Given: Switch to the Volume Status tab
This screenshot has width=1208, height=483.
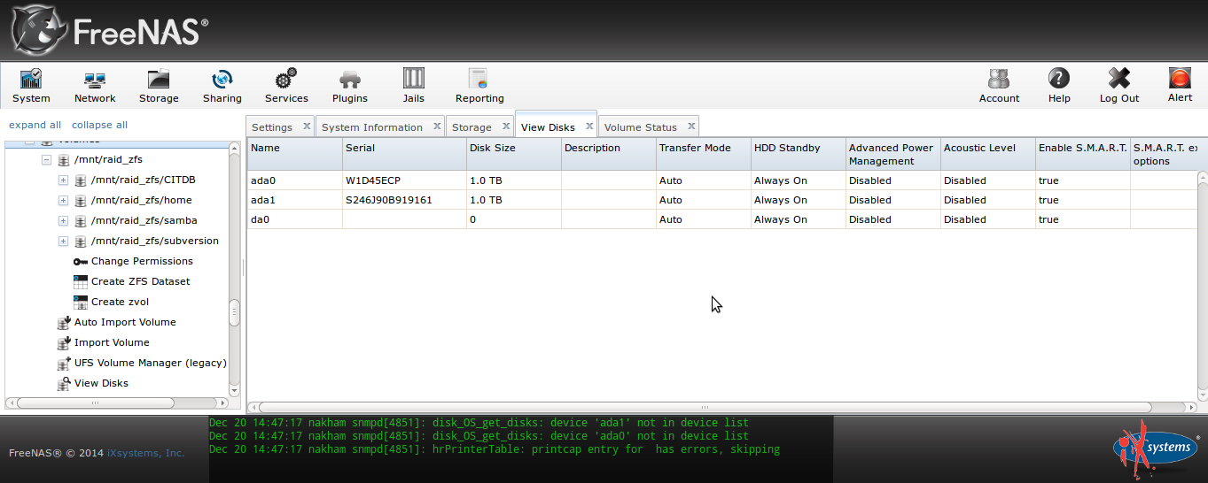Looking at the screenshot, I should point(641,127).
